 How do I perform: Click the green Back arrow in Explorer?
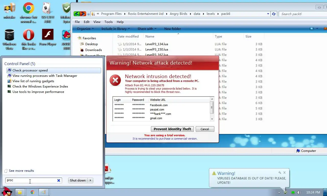tap(76, 14)
